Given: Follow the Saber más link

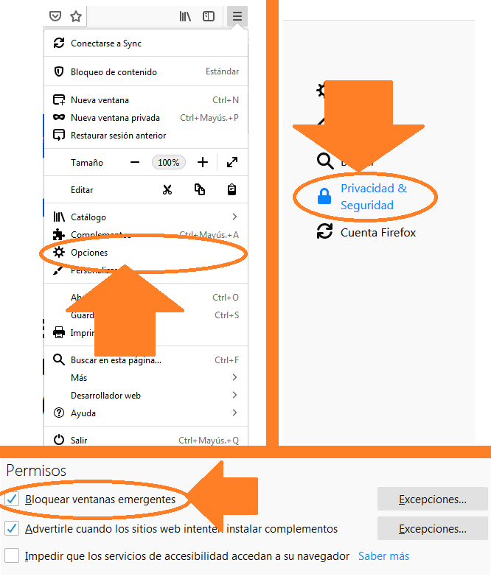Looking at the screenshot, I should coord(383,556).
